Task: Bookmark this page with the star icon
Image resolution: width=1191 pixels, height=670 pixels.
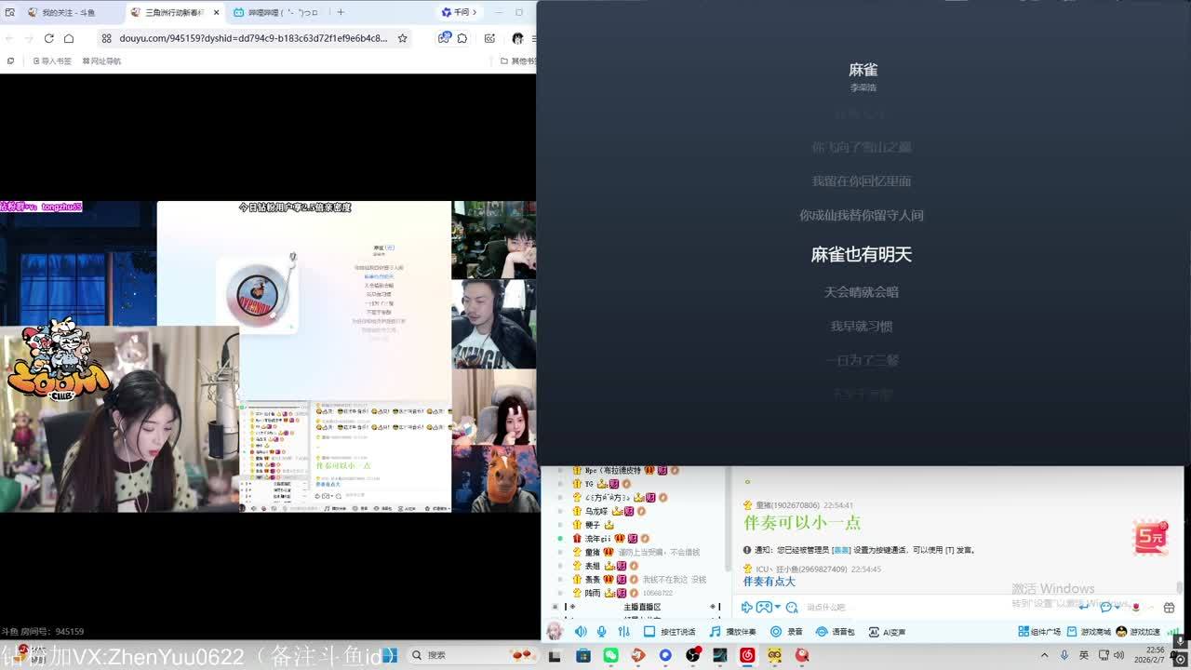Action: coord(402,38)
